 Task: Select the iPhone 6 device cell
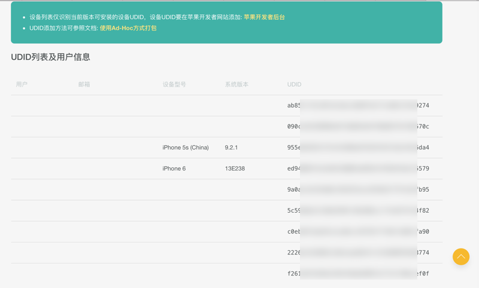pyautogui.click(x=174, y=168)
